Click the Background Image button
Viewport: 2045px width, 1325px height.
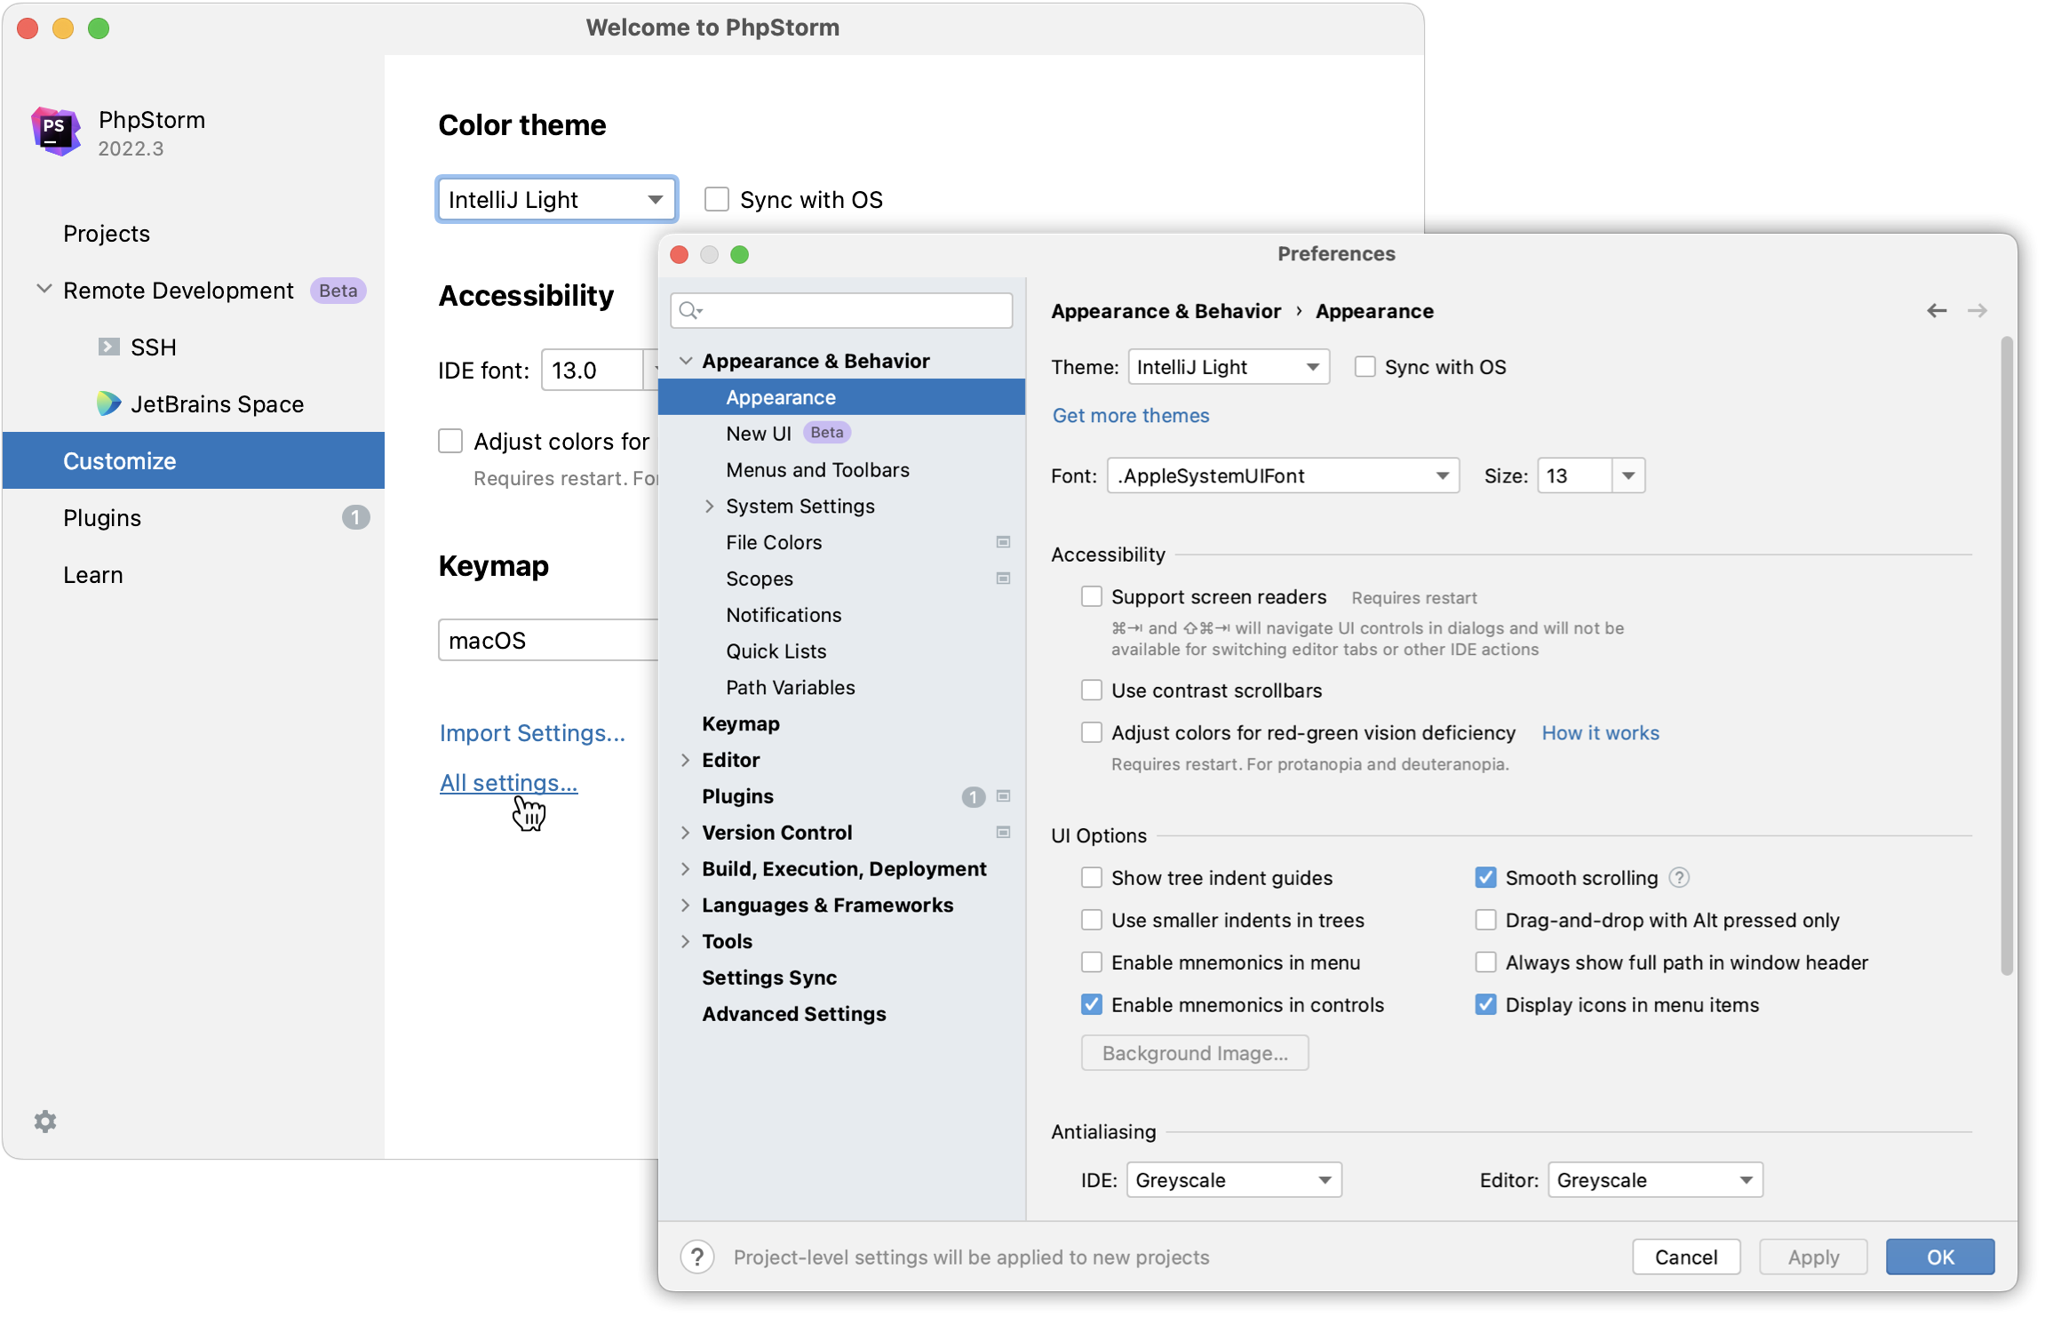[x=1194, y=1052]
